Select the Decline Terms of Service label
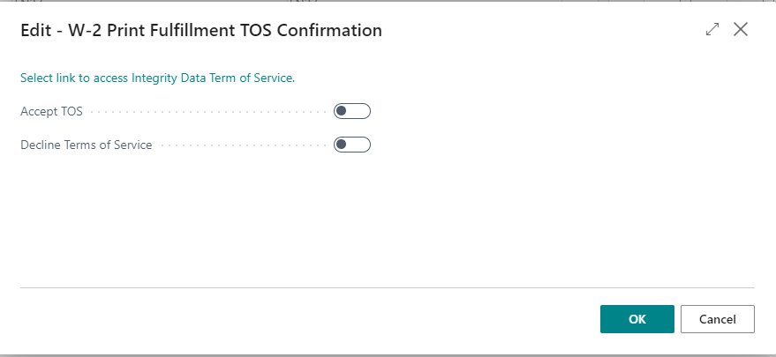Screen dimensions: 776x357 (x=87, y=145)
